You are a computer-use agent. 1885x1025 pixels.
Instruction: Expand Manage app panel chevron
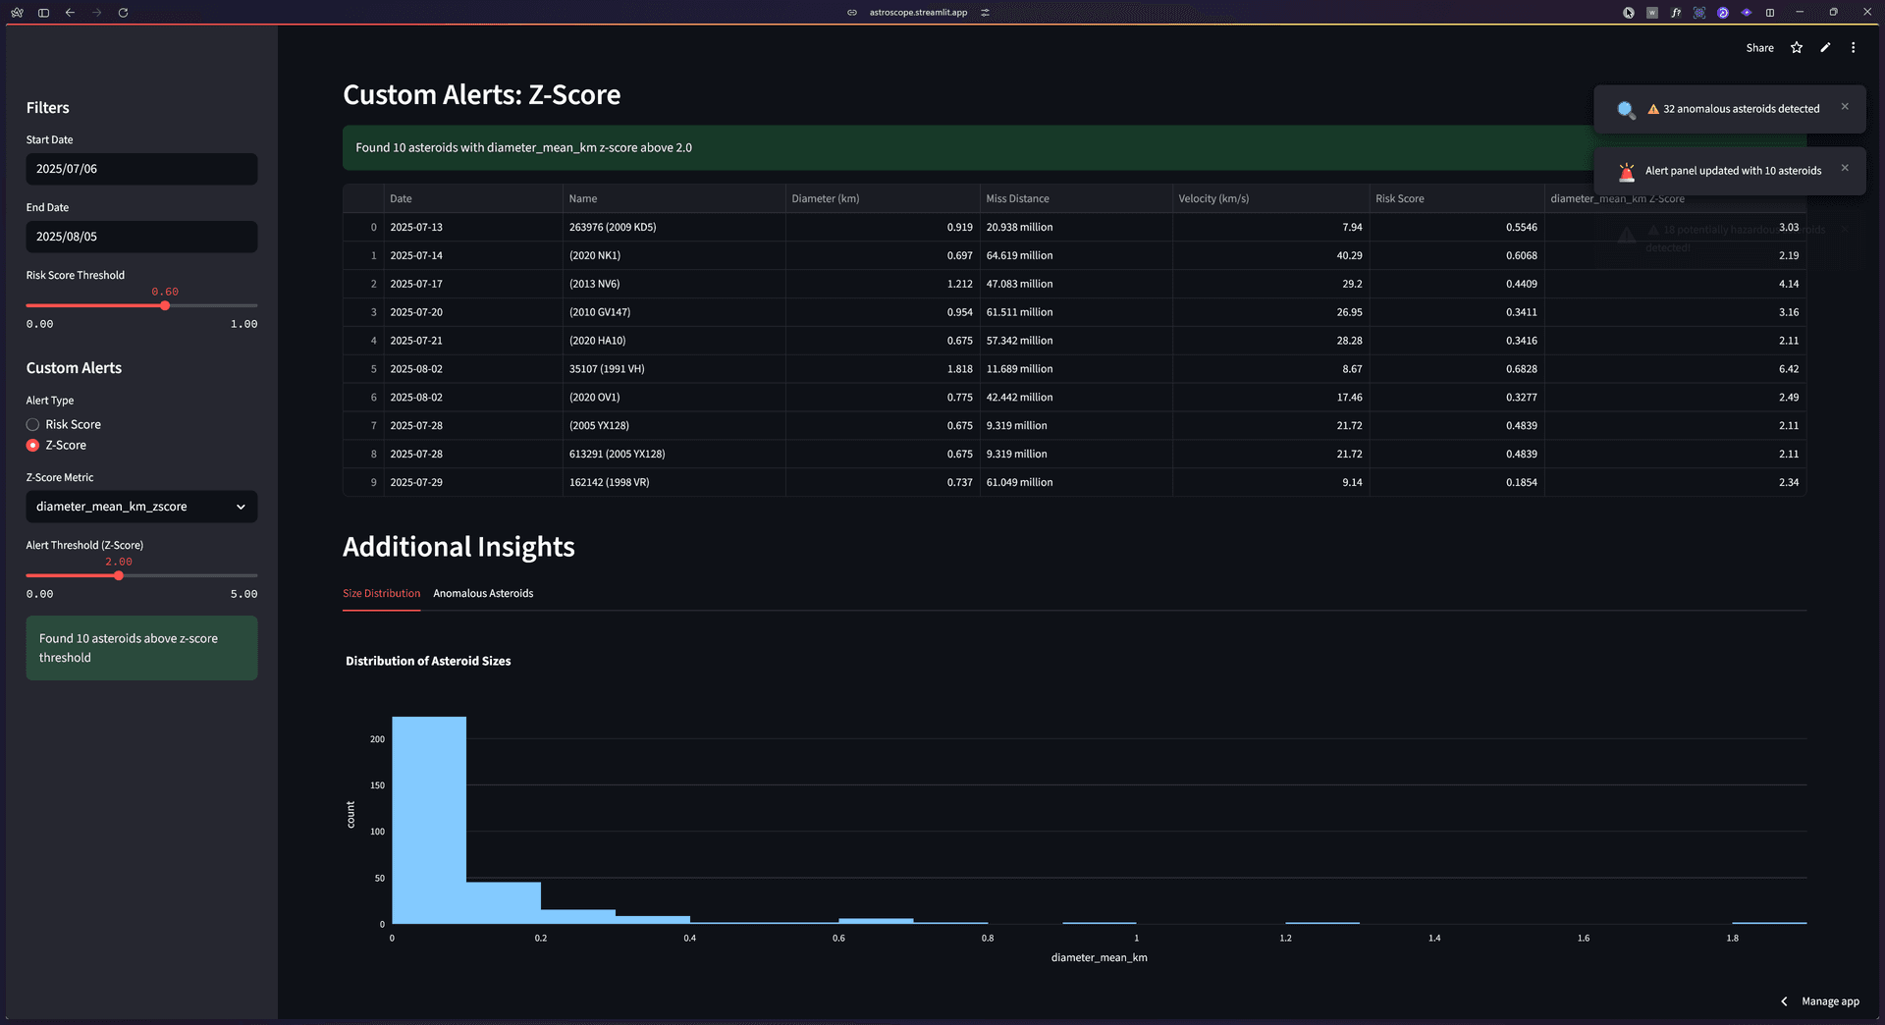click(1784, 1001)
